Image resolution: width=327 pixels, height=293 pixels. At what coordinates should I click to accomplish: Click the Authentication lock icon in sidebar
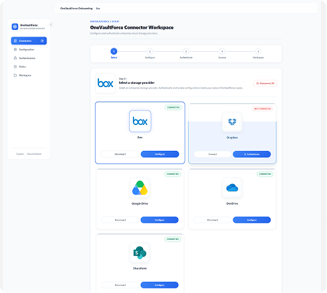[15, 58]
